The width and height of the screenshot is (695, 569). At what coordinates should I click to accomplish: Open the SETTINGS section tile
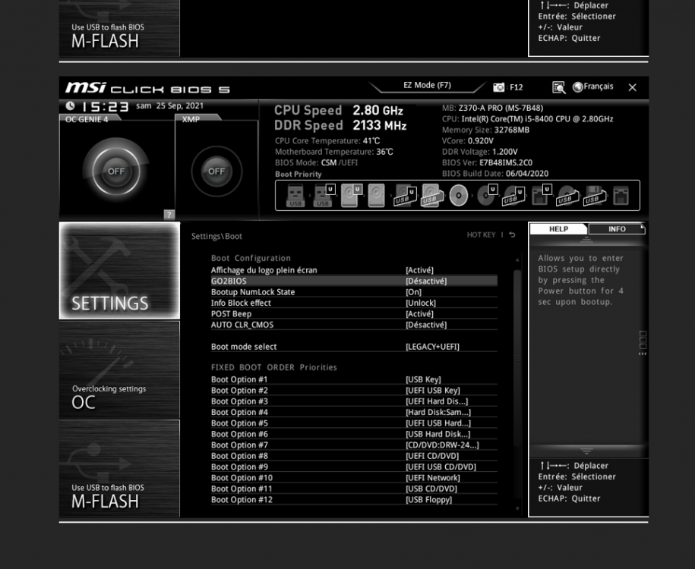[x=119, y=271]
